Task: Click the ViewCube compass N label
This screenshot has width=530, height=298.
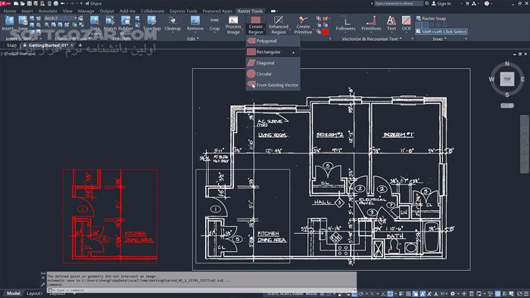Action: click(507, 64)
